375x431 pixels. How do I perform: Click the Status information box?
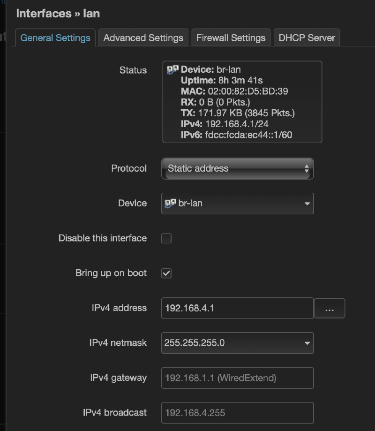(242, 102)
